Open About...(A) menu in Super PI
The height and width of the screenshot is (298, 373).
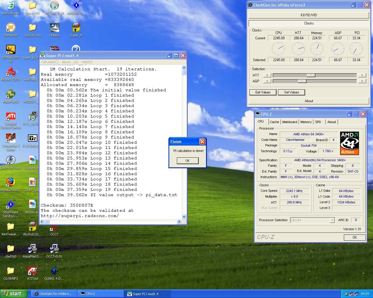click(70, 62)
